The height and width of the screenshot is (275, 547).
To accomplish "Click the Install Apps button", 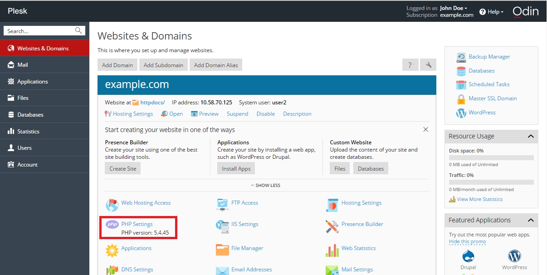I will pos(236,168).
